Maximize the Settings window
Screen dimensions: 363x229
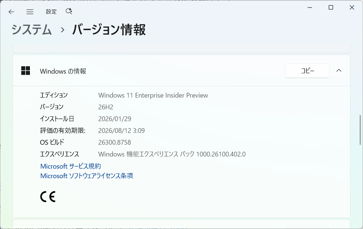point(331,7)
